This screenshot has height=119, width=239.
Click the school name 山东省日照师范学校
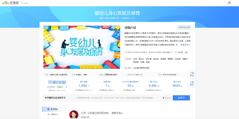[x=141, y=68]
